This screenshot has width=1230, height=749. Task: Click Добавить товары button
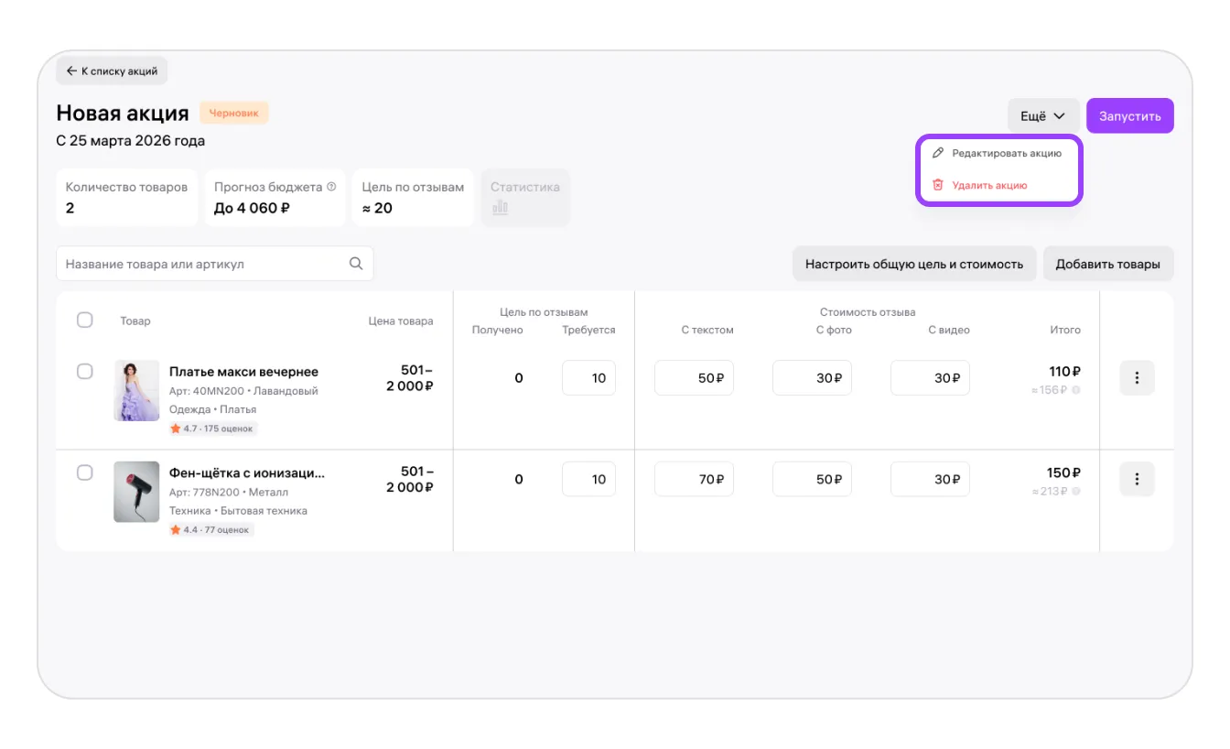click(x=1107, y=264)
